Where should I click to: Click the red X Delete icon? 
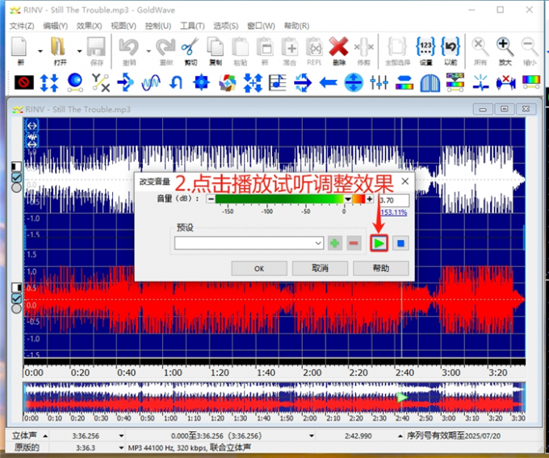338,47
